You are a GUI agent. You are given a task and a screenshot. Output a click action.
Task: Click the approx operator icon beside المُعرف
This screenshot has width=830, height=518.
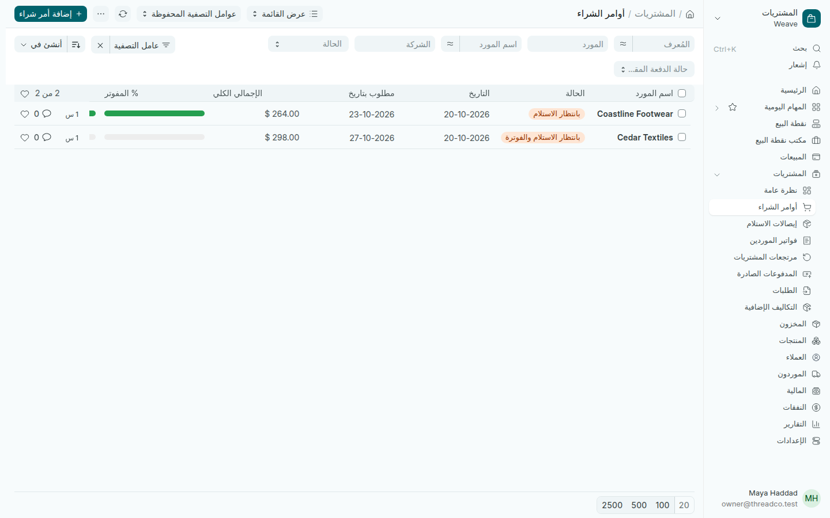click(x=623, y=44)
